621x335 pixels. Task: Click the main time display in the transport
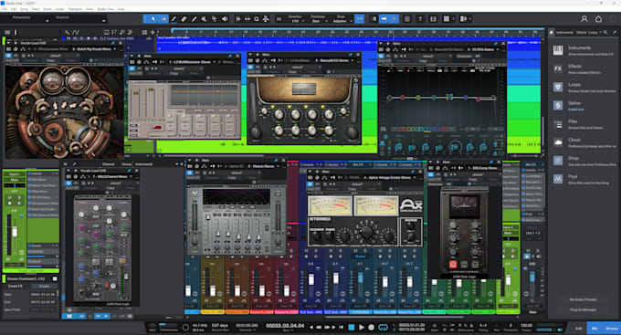point(285,326)
